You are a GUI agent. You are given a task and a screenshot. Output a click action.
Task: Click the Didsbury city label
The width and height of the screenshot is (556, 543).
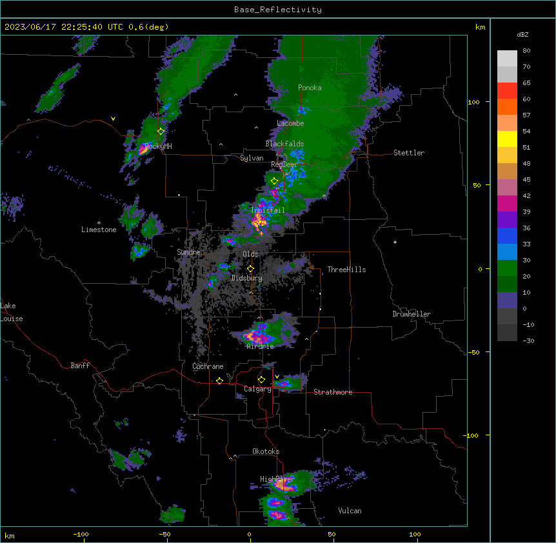click(x=247, y=278)
